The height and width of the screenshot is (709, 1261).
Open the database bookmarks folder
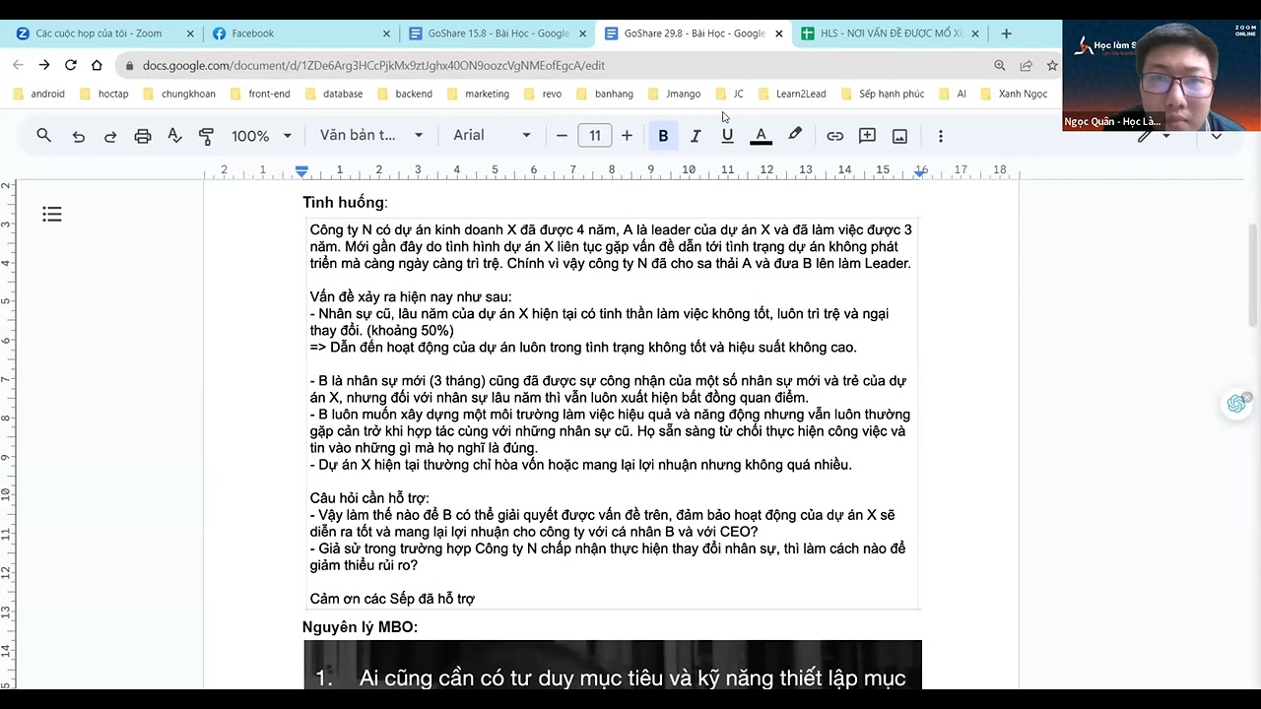(x=334, y=94)
